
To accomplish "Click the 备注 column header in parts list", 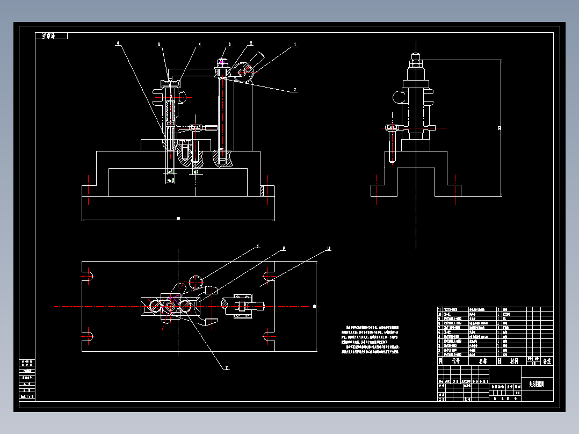I will coord(547,361).
